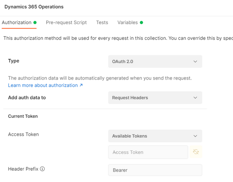The height and width of the screenshot is (182, 233).
Task: Go to the Tests tab
Action: pyautogui.click(x=102, y=23)
